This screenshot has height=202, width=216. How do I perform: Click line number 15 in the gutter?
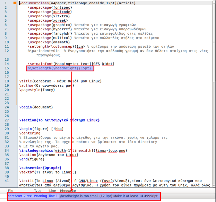[7, 68]
